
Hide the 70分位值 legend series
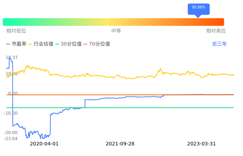(x=97, y=44)
